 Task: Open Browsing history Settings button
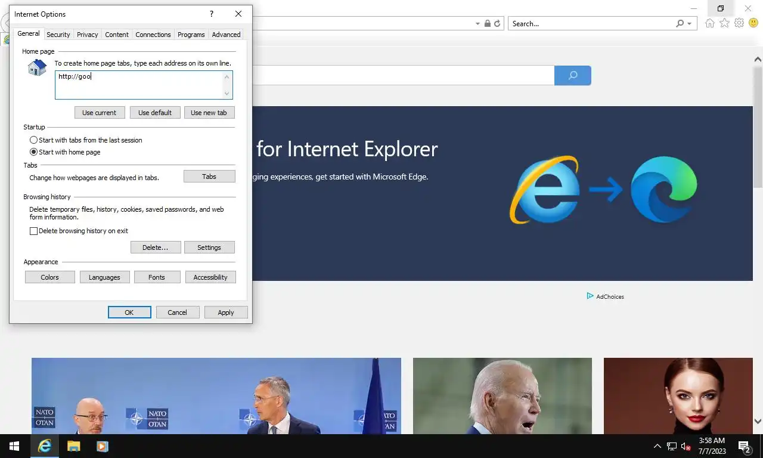(209, 247)
